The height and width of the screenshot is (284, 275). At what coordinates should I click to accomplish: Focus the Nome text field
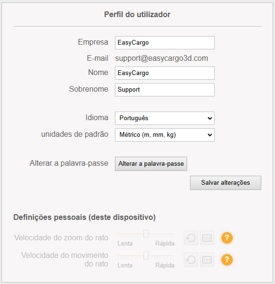(165, 73)
